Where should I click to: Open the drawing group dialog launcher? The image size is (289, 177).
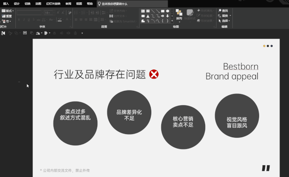(x=214, y=27)
